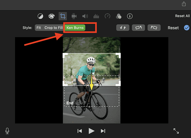This screenshot has height=138, width=191.
Task: Click the Reset All button
Action: pyautogui.click(x=182, y=16)
